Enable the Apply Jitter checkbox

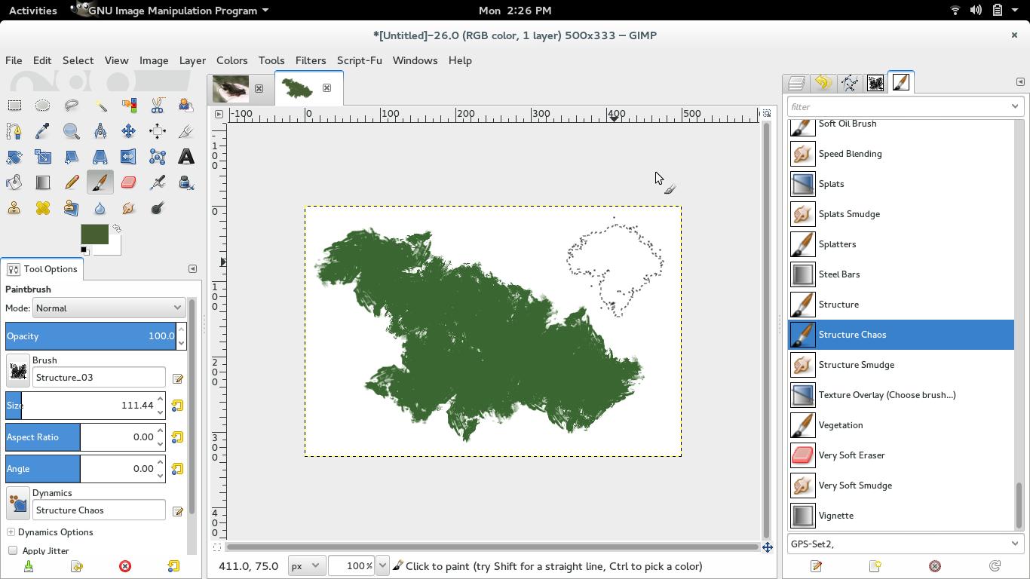pos(13,550)
